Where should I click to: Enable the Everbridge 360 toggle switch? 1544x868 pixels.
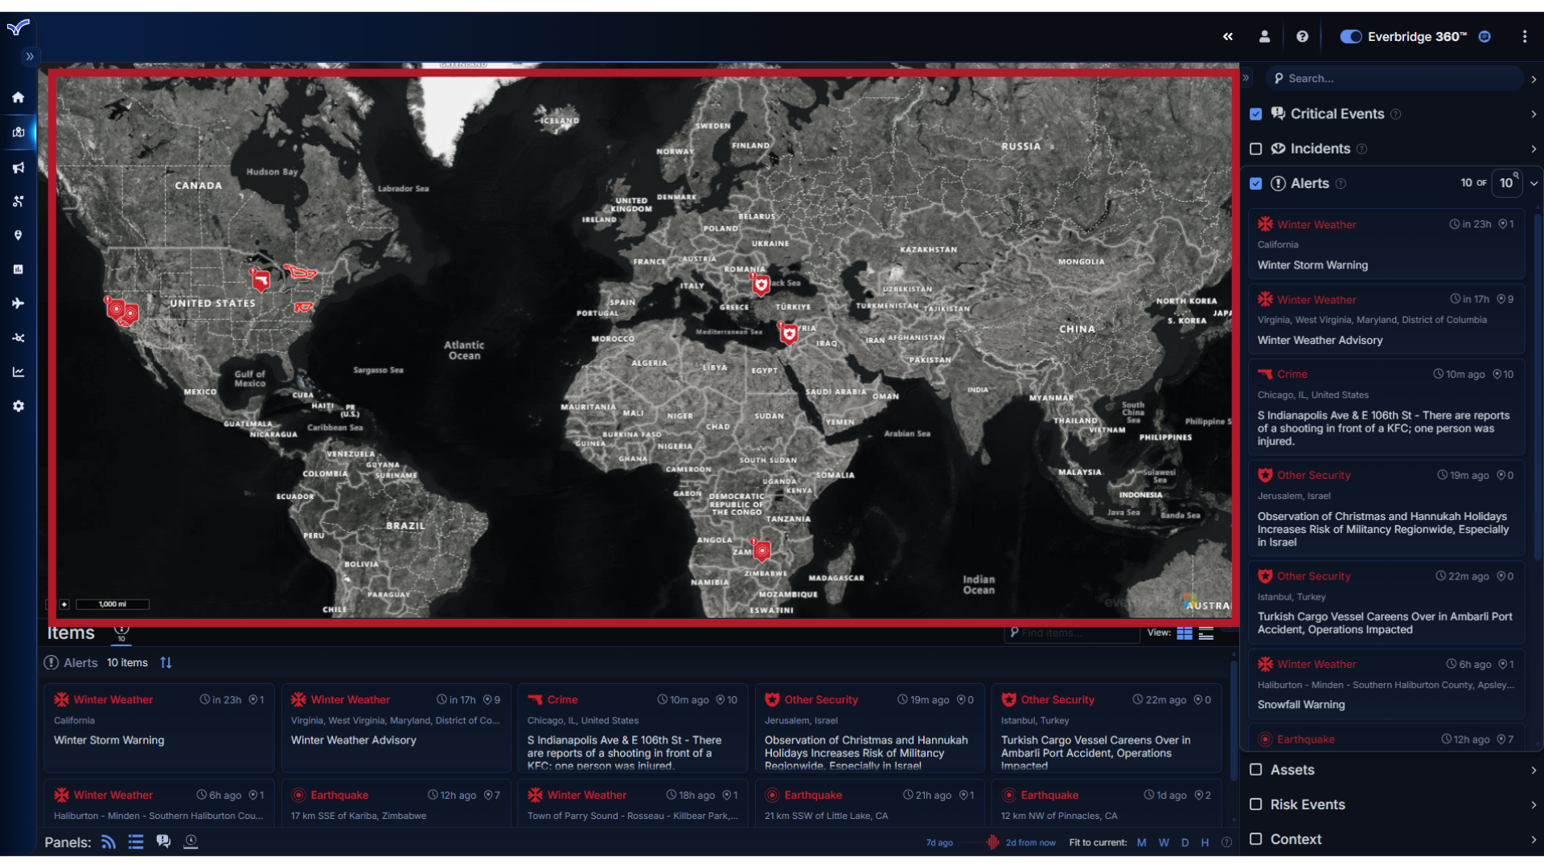(x=1348, y=37)
